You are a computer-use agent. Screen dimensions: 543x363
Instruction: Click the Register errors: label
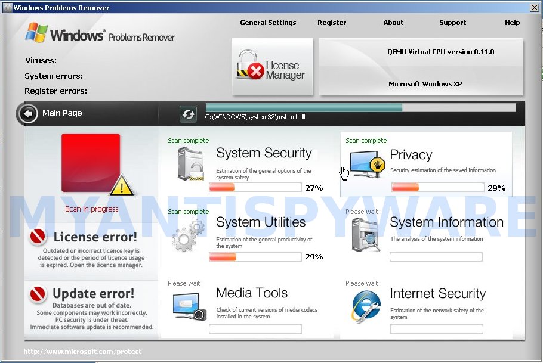(55, 91)
